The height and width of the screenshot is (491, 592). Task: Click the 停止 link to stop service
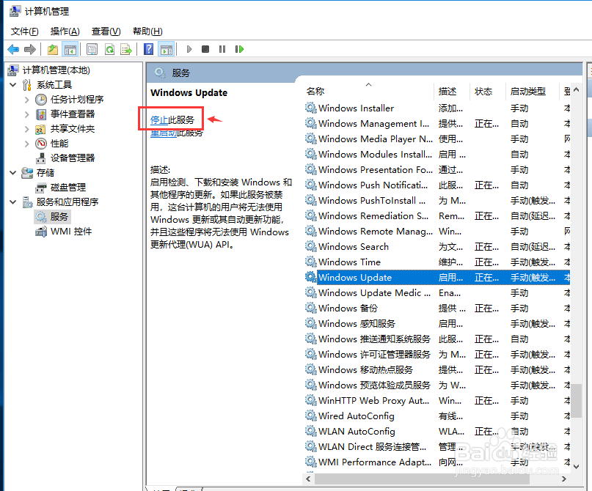point(159,120)
